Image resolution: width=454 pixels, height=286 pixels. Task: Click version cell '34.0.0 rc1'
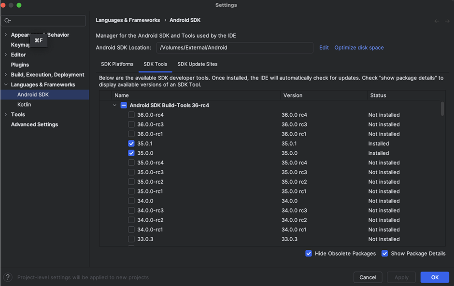pos(294,229)
